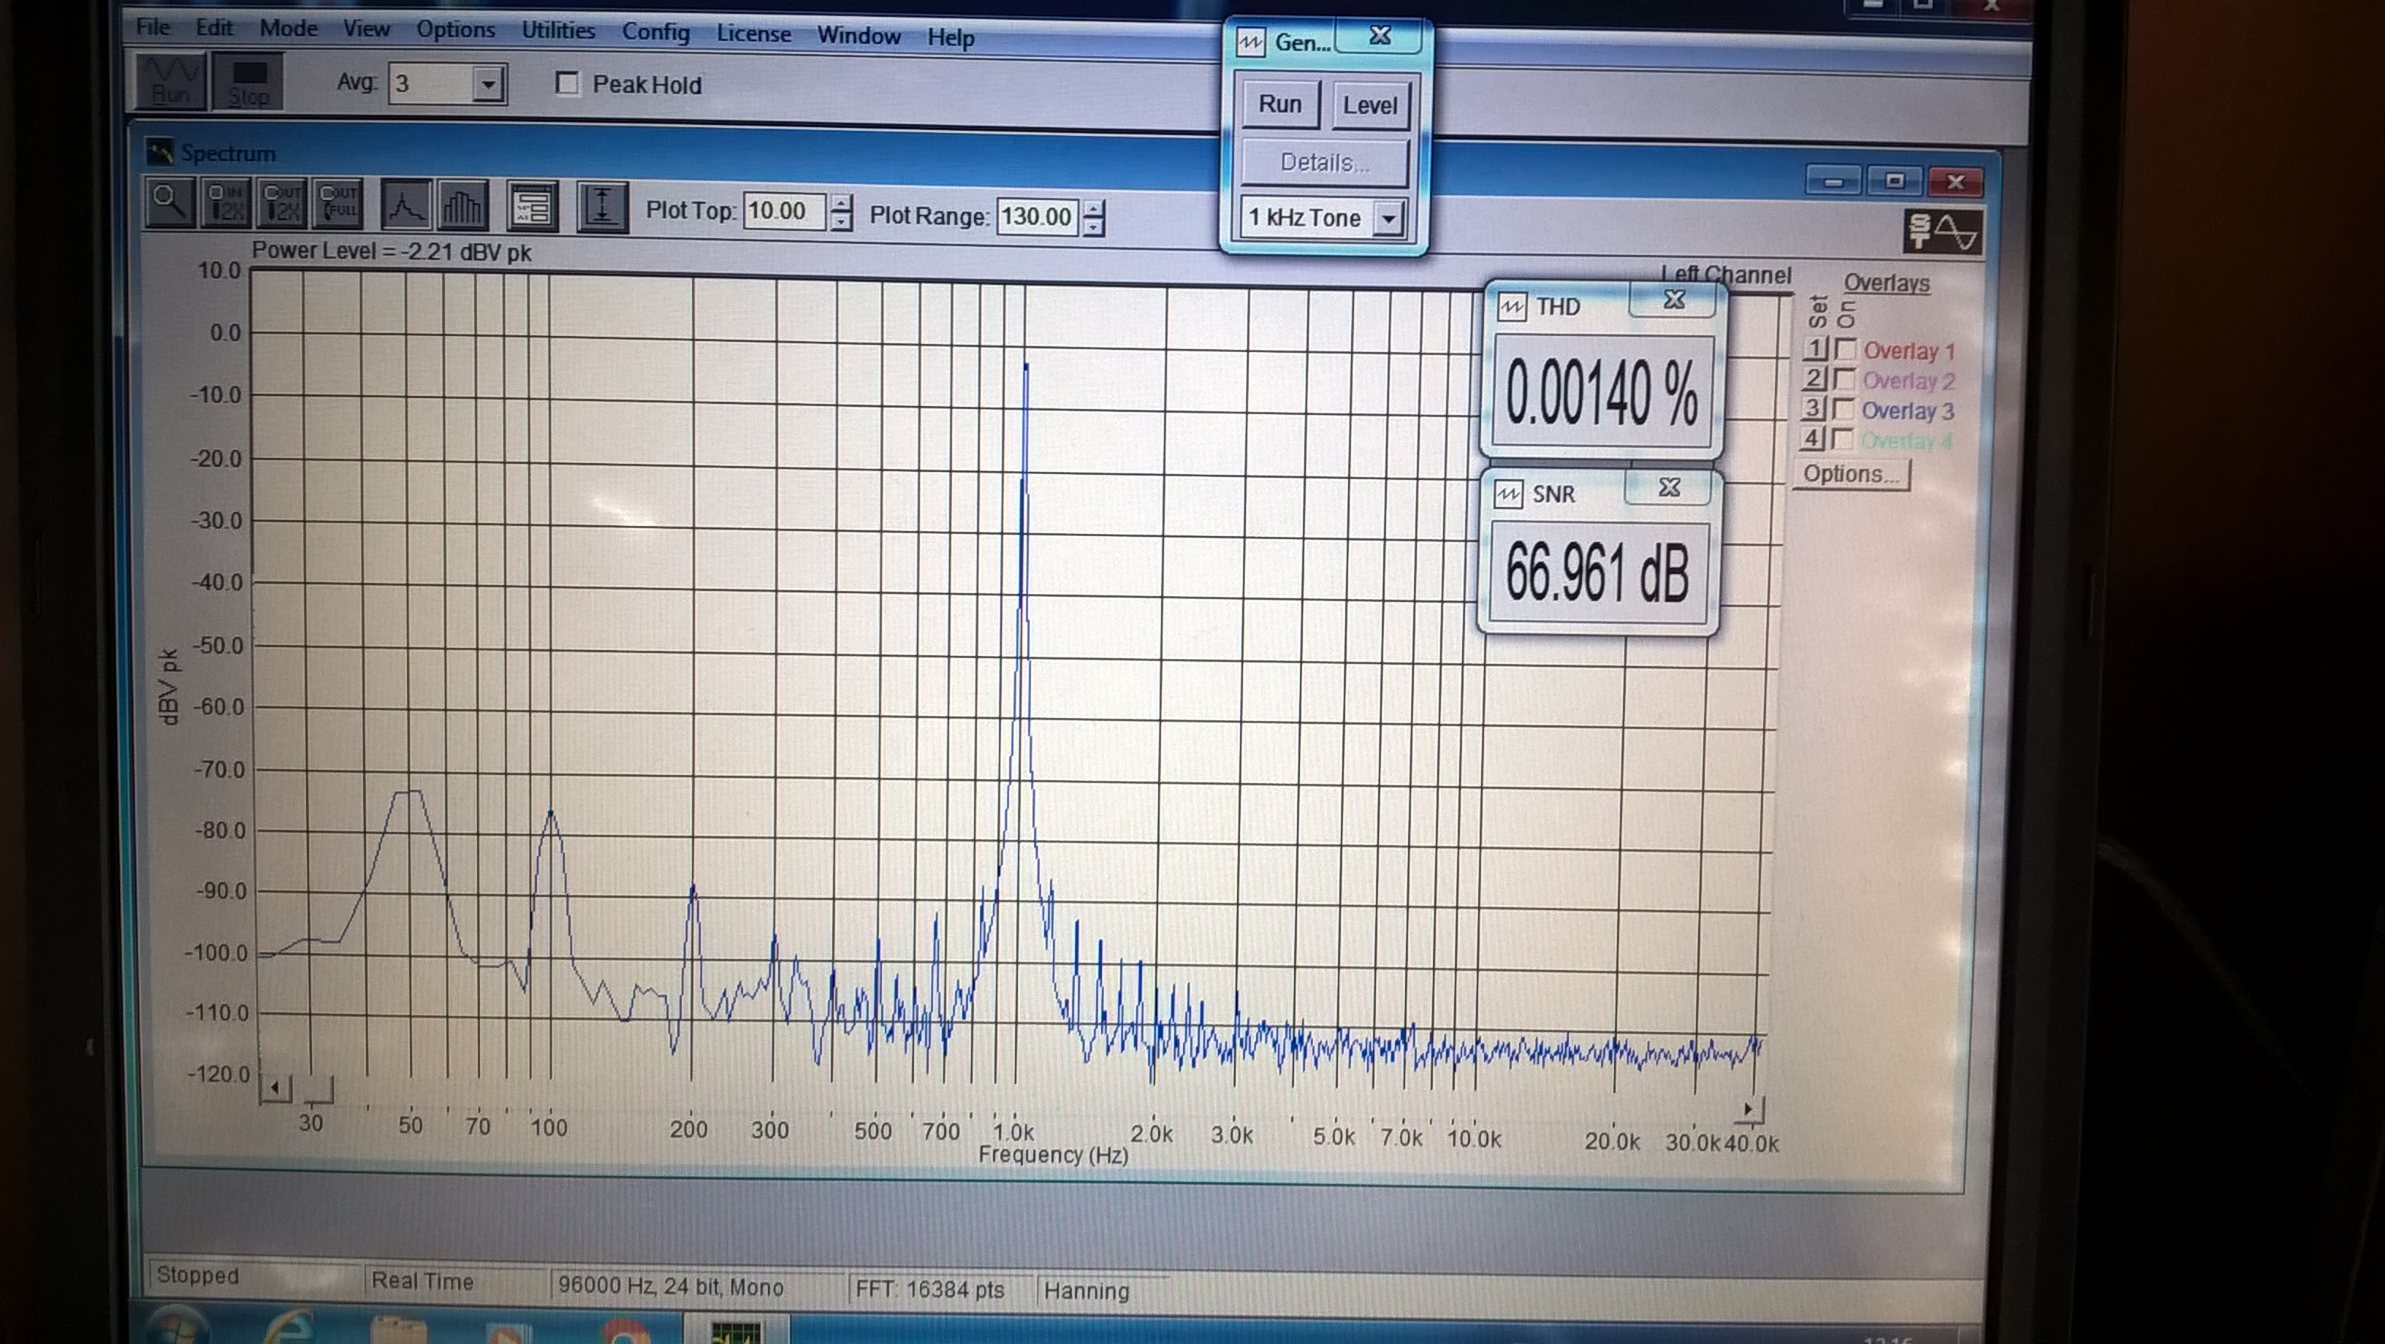This screenshot has height=1344, width=2385.
Task: Increase Plot Top with up arrow
Action: click(841, 203)
